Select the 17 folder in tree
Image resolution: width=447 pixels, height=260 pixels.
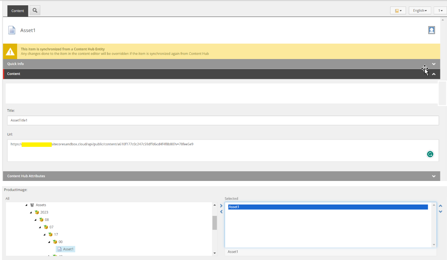[56, 235]
